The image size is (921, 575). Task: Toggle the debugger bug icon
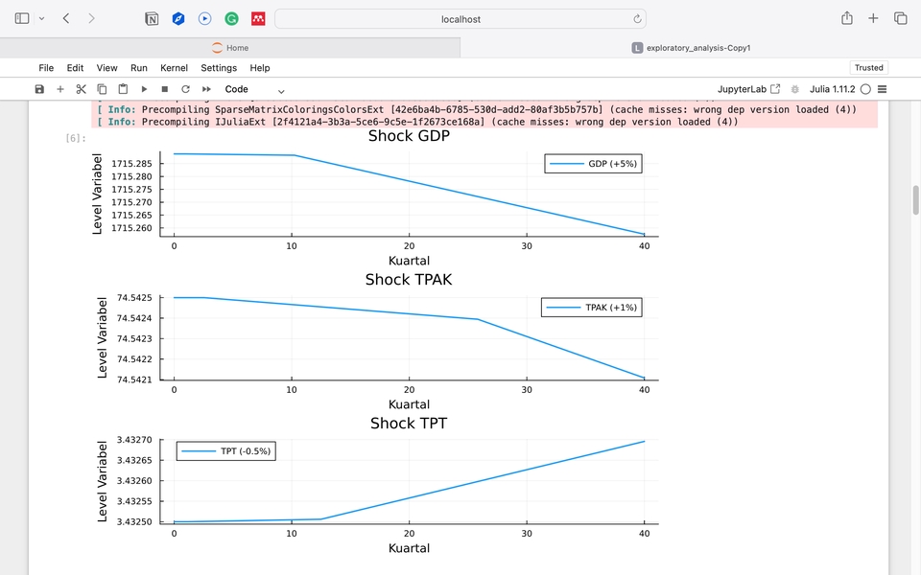pos(794,89)
